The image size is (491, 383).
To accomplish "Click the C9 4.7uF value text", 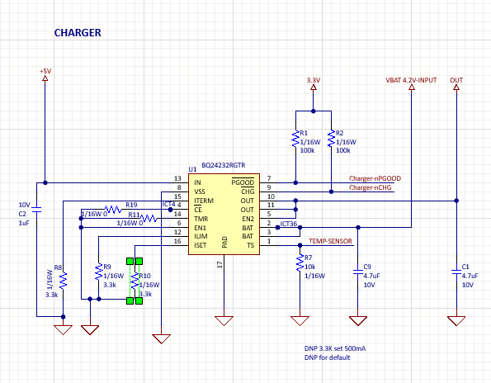I will point(371,276).
